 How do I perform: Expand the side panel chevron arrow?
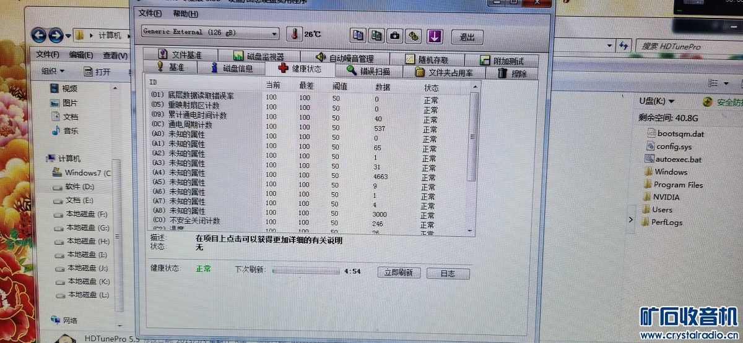631,219
